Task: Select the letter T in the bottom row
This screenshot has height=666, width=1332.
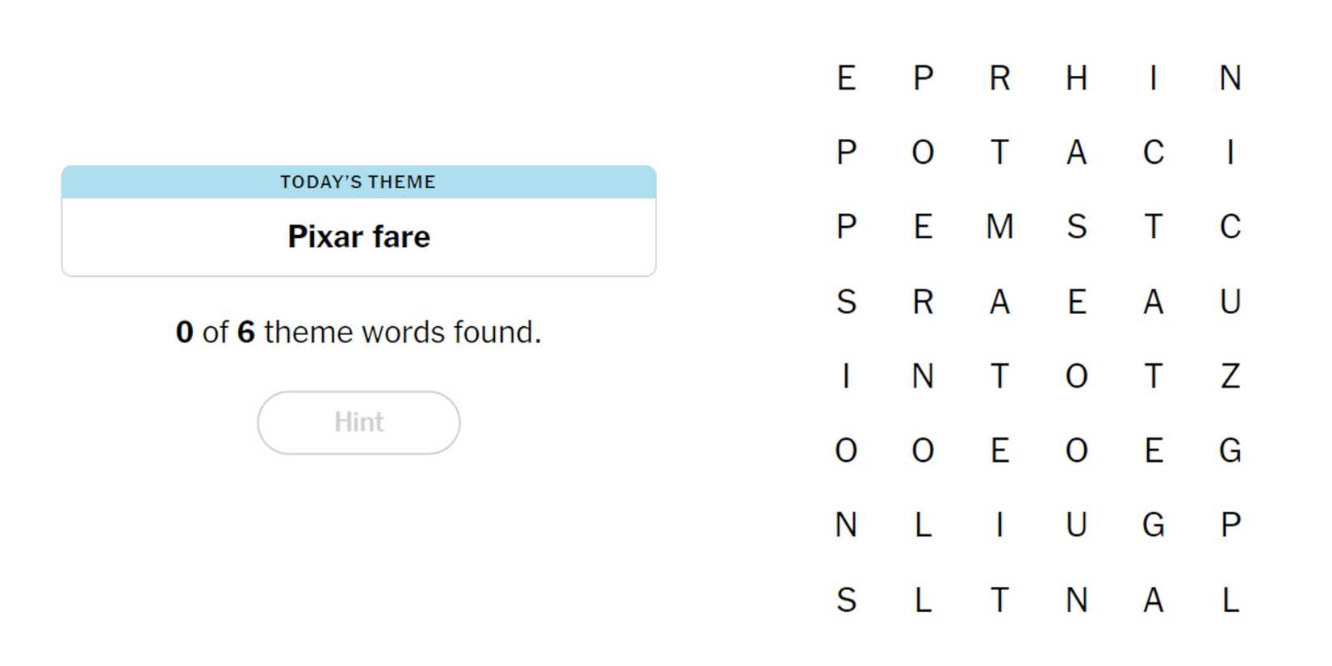Action: (999, 600)
